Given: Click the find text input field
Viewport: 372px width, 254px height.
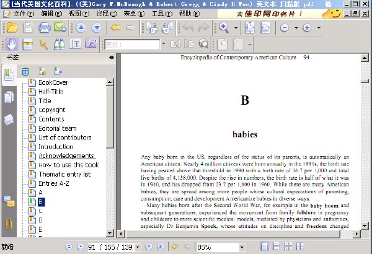Looking at the screenshot, I should [x=132, y=45].
